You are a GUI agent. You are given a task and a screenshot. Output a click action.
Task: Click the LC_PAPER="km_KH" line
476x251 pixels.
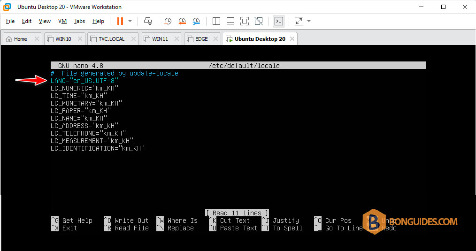click(81, 111)
